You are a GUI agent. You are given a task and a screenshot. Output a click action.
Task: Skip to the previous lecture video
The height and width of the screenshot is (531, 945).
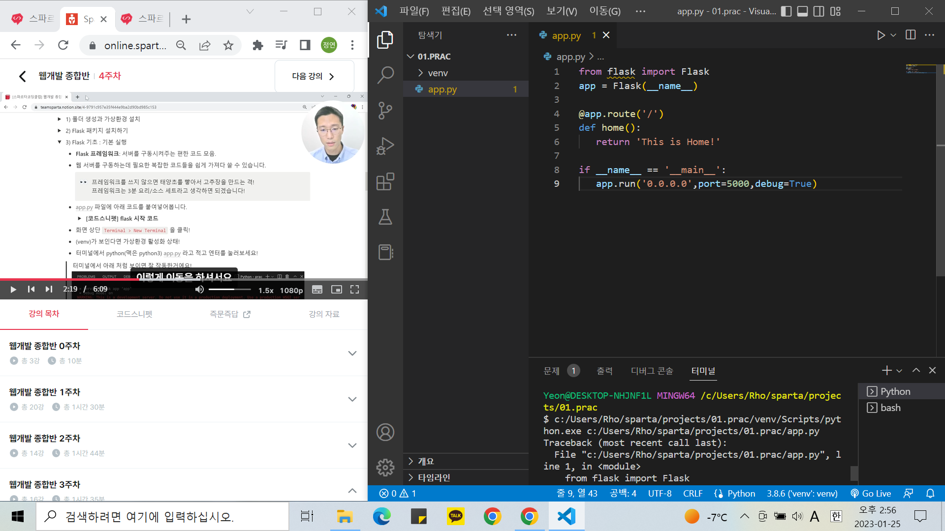pos(31,290)
